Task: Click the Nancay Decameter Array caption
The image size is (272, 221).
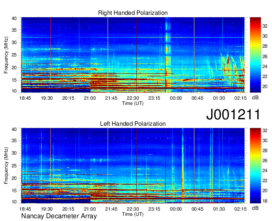Action: [x=59, y=216]
